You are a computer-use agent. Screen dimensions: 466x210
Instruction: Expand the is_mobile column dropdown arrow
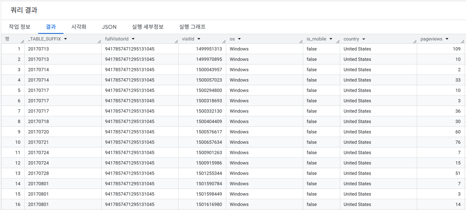pyautogui.click(x=331, y=39)
